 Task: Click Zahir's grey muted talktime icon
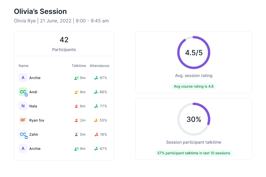coord(76,135)
